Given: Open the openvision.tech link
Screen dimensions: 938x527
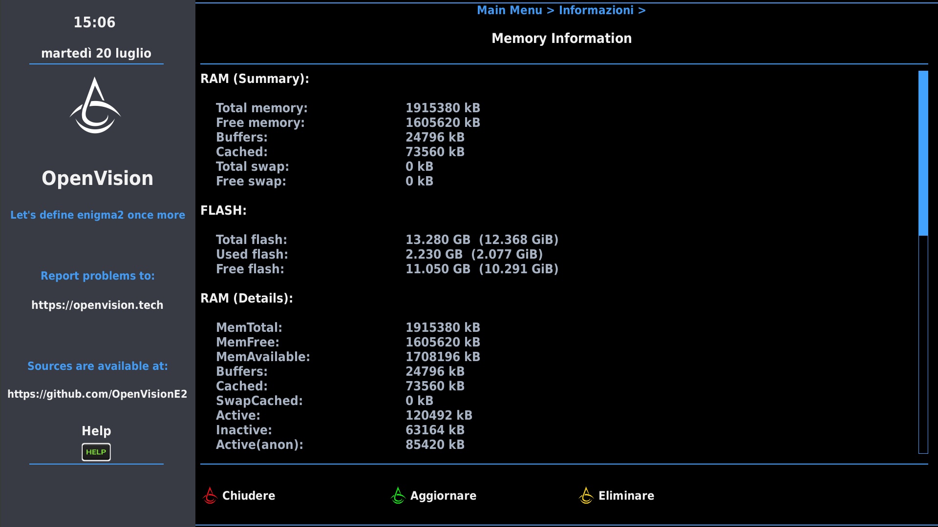Looking at the screenshot, I should click(x=97, y=305).
